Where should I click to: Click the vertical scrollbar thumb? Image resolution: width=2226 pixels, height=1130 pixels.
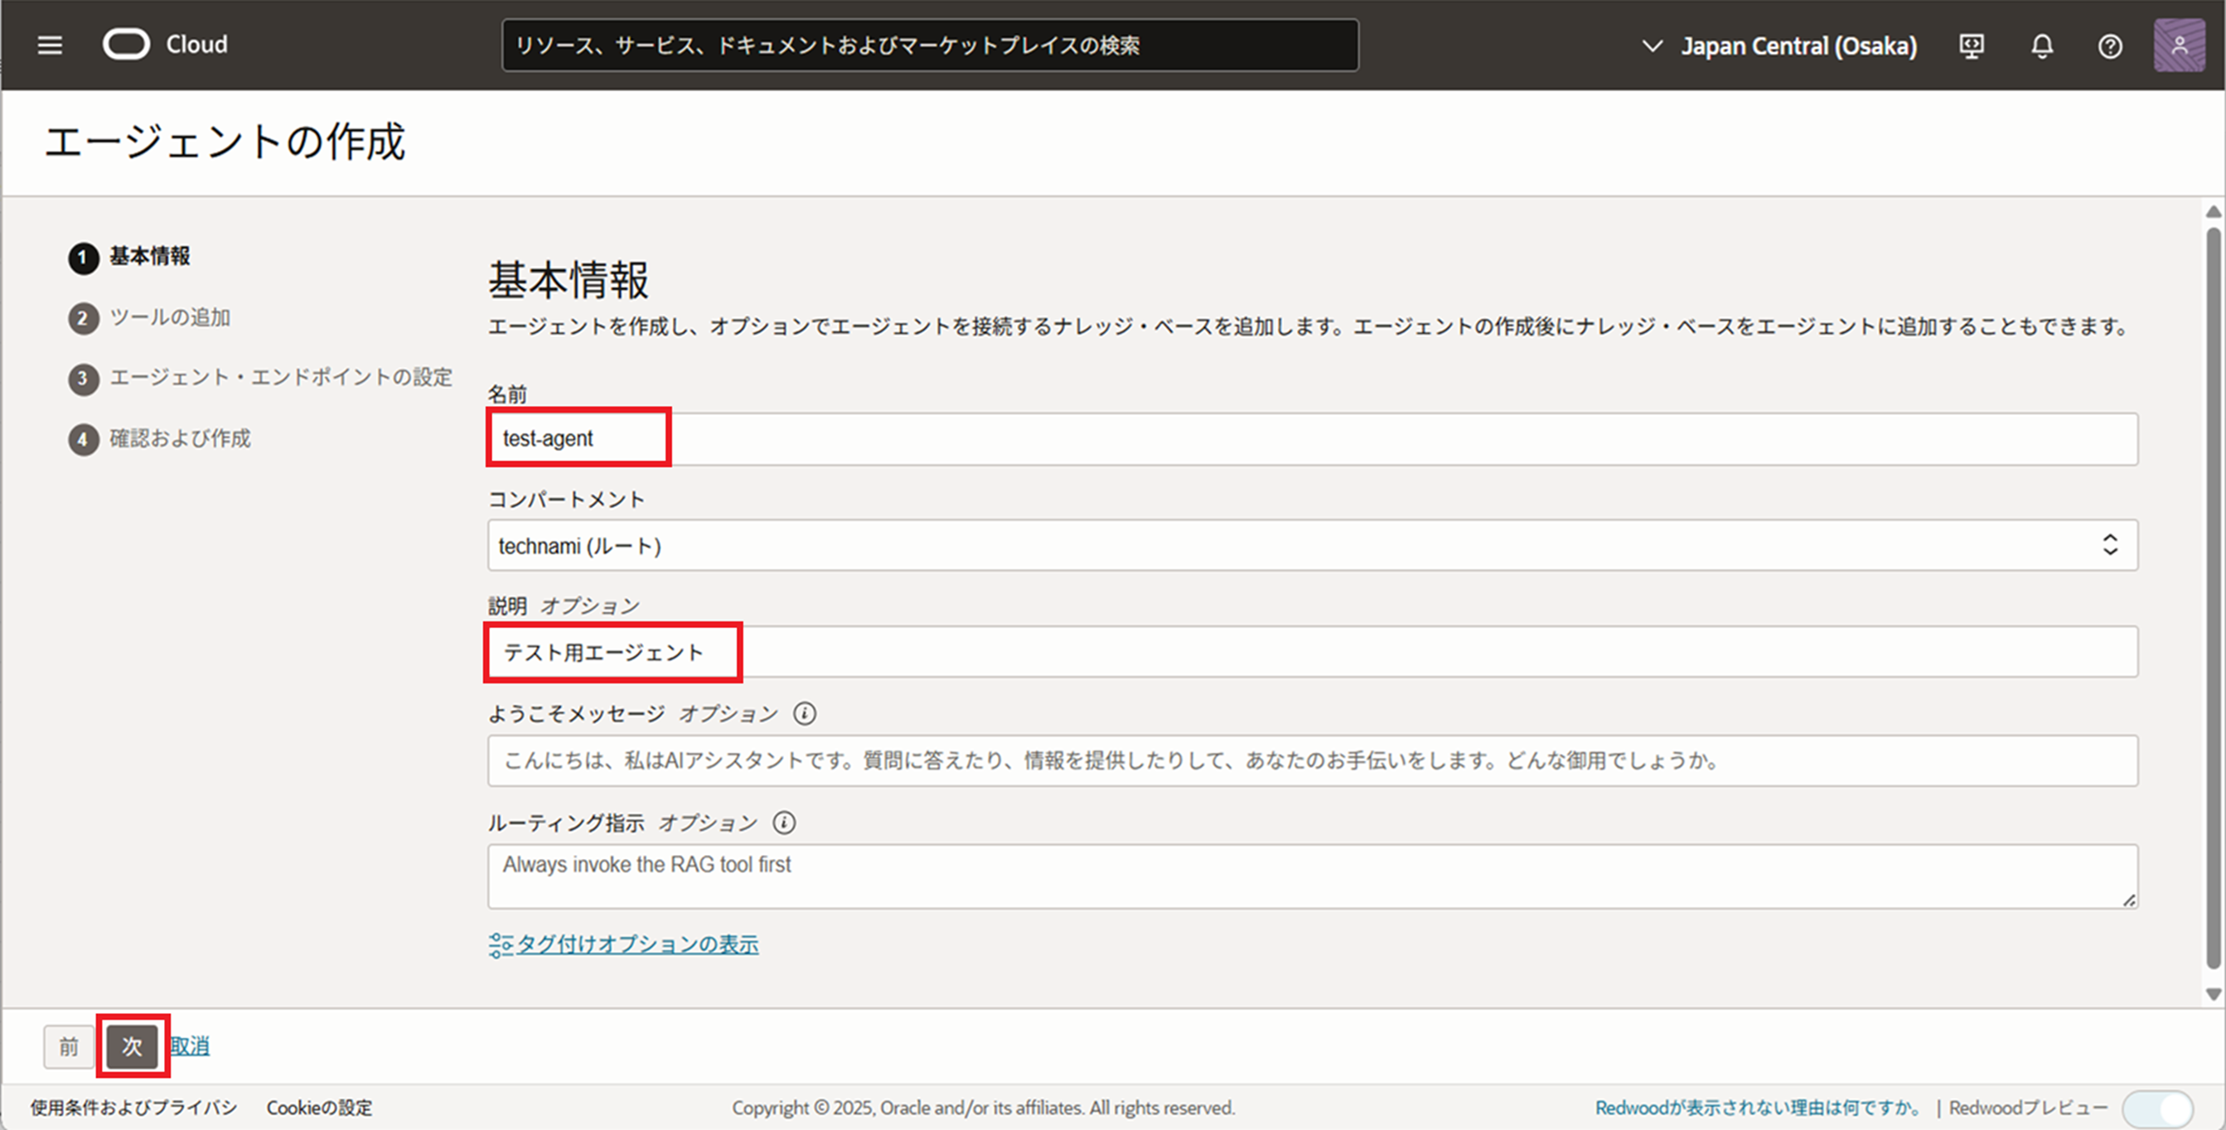[2213, 598]
